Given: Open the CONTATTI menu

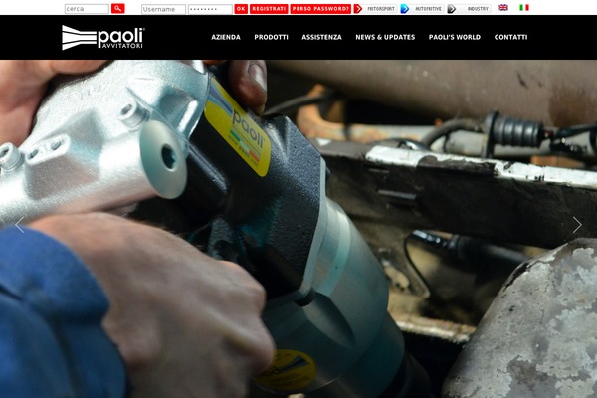Looking at the screenshot, I should pyautogui.click(x=511, y=37).
